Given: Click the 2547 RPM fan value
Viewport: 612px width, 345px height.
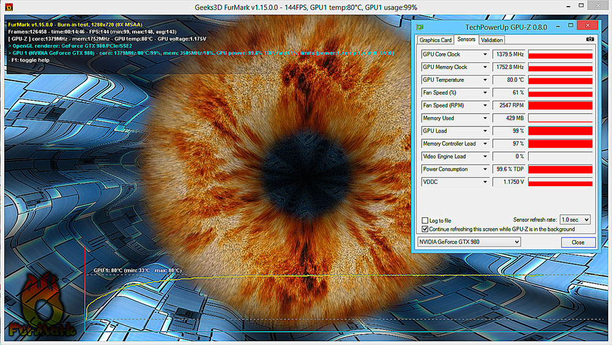Looking at the screenshot, I should coord(509,105).
